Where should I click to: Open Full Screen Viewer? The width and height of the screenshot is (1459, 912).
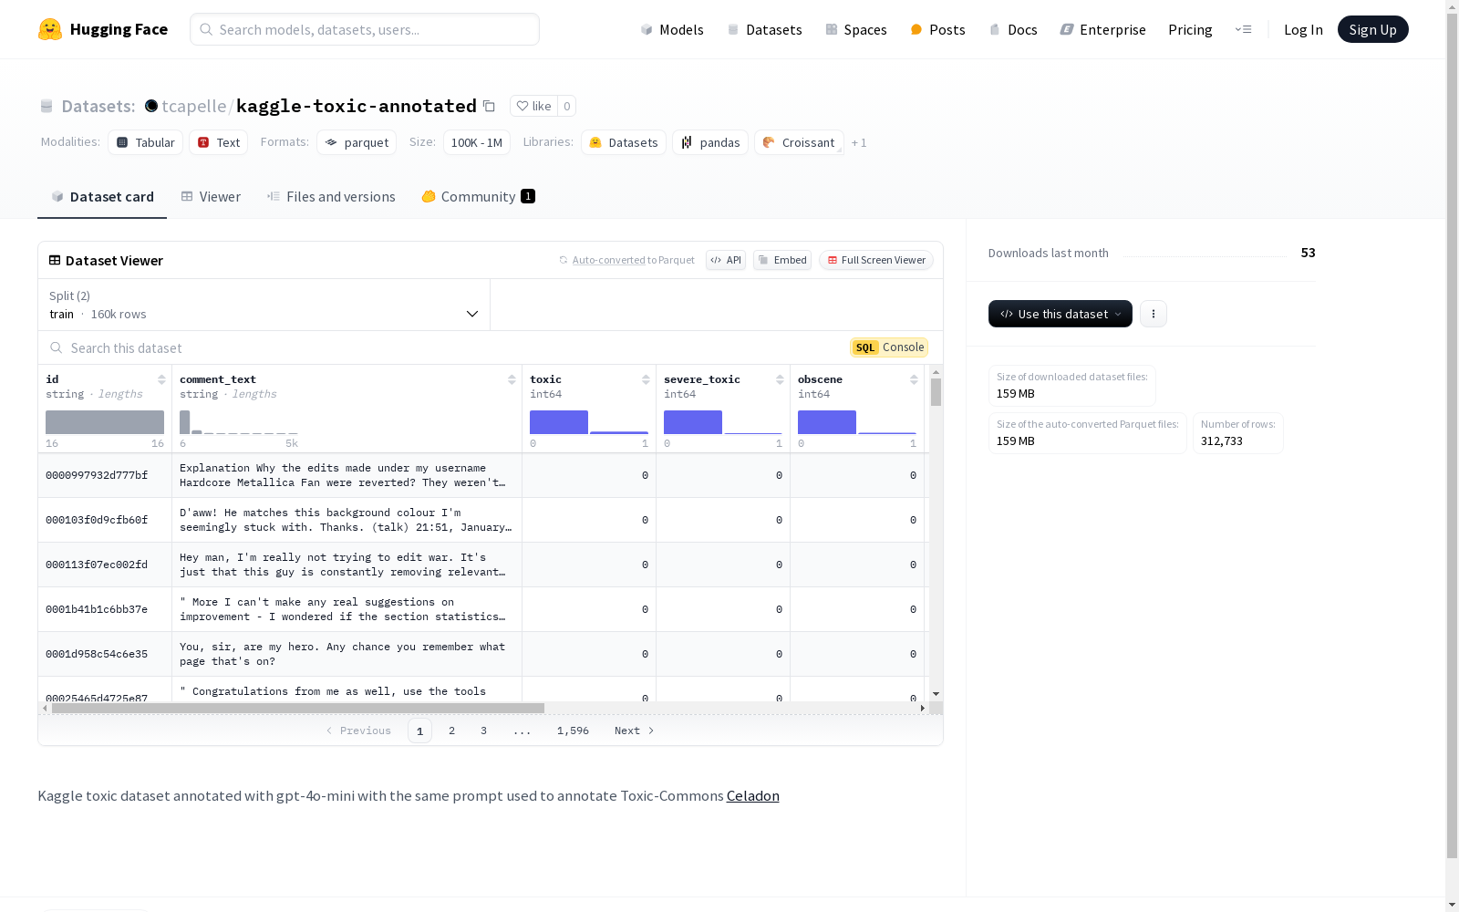875,260
